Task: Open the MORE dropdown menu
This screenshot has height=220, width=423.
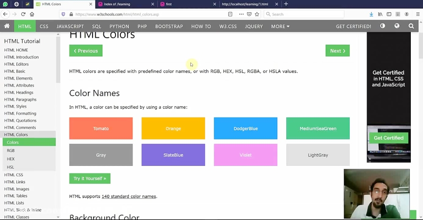Action: click(x=280, y=26)
